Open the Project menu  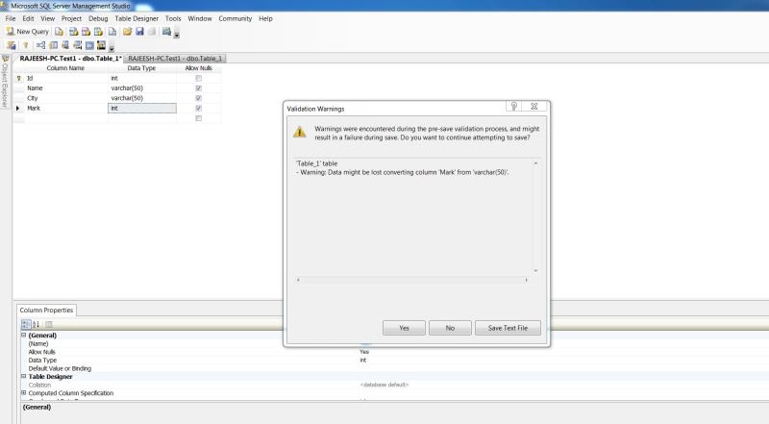coord(71,18)
